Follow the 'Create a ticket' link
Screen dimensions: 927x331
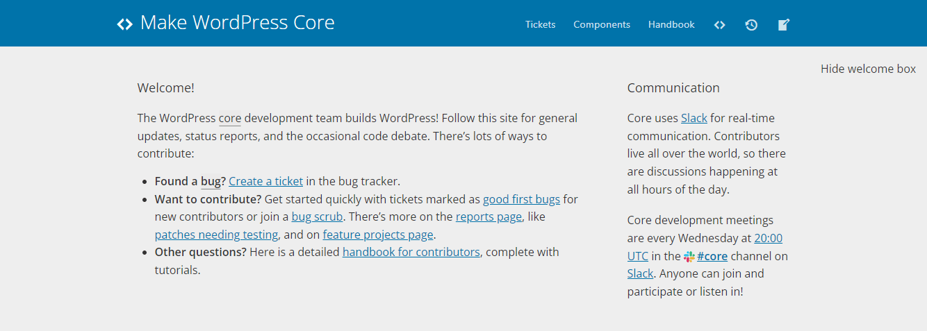pos(265,181)
